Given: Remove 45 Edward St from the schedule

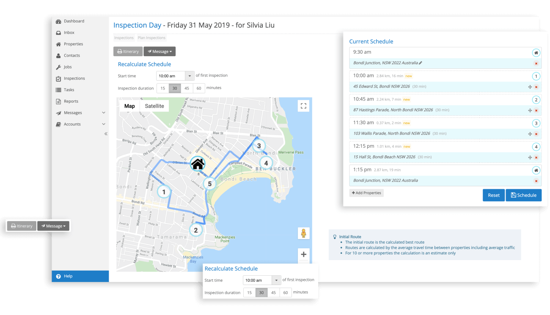Looking at the screenshot, I should (x=536, y=87).
